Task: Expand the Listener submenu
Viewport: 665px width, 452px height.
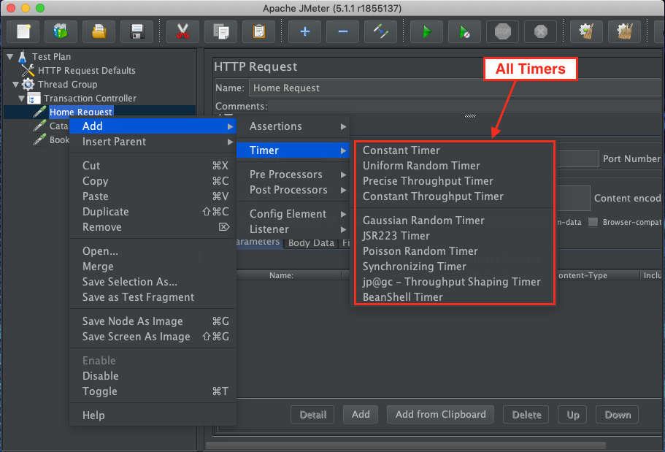Action: (x=293, y=229)
